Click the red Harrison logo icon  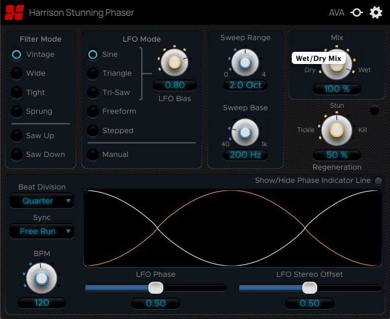tap(14, 13)
